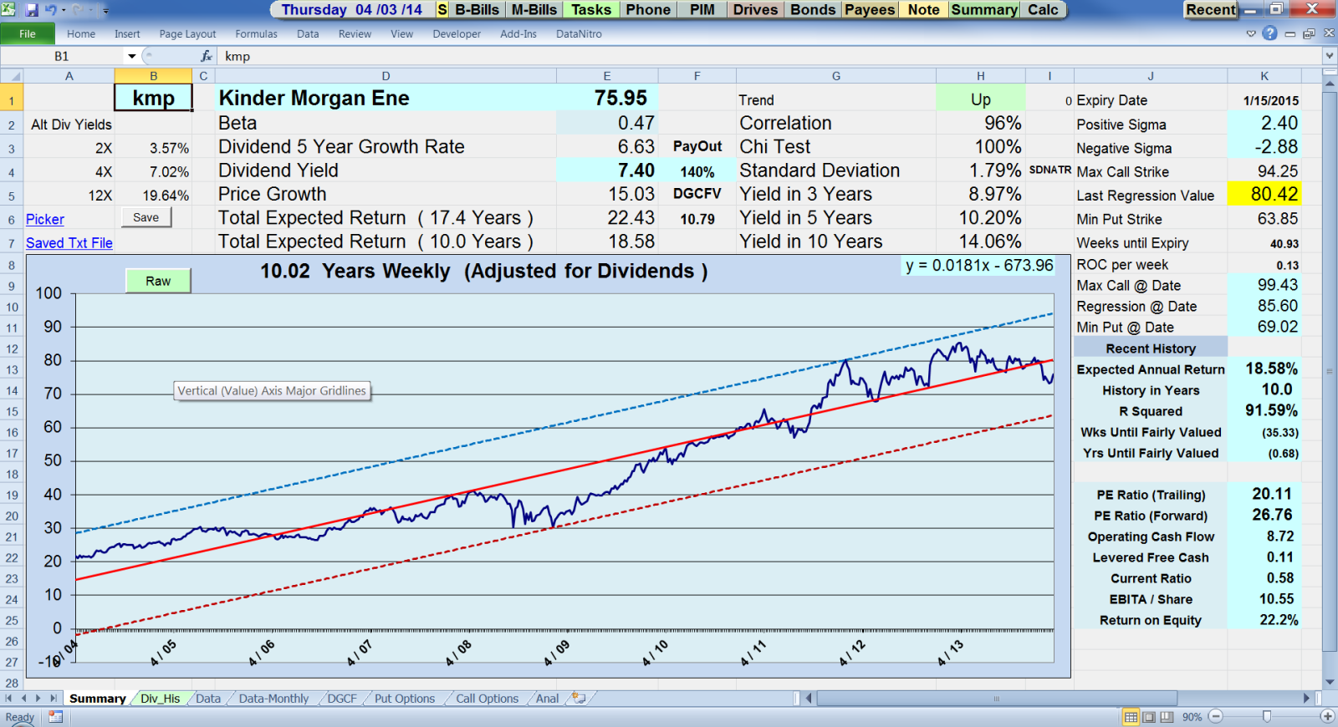
Task: Click the Tasks button
Action: (590, 10)
